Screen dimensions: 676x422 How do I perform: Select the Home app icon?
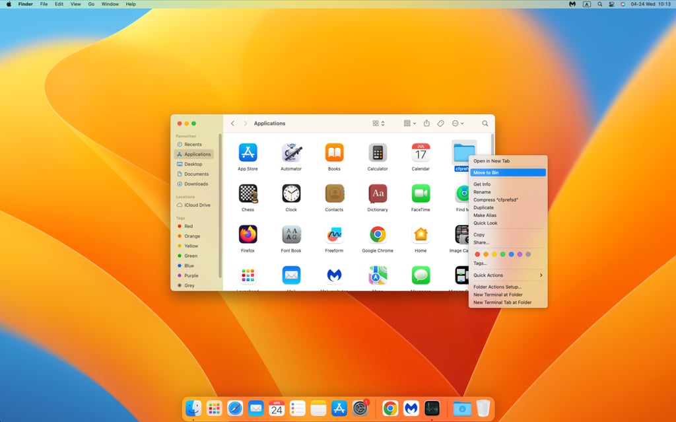pos(421,234)
